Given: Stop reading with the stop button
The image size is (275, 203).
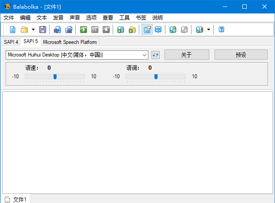Looking at the screenshot, I should coord(106,30).
